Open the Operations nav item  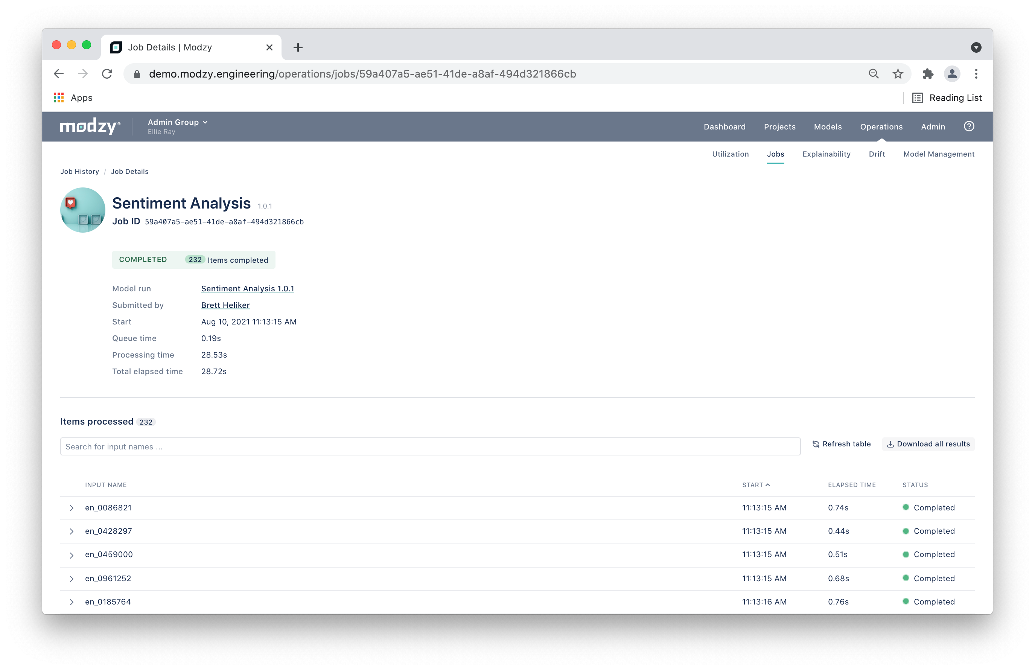tap(881, 126)
